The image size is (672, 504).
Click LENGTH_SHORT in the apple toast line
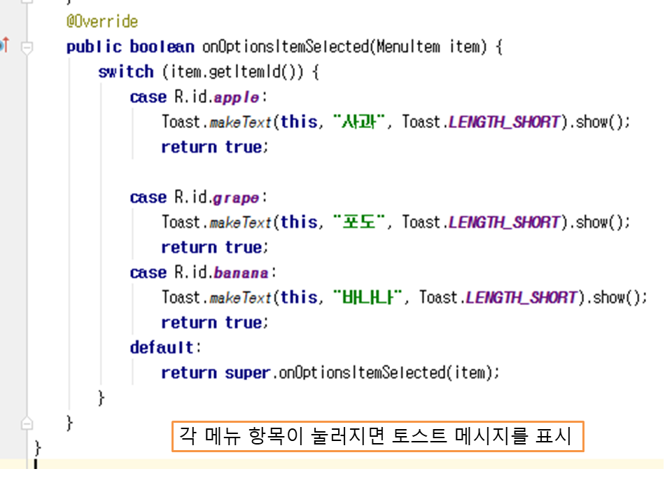coord(503,122)
